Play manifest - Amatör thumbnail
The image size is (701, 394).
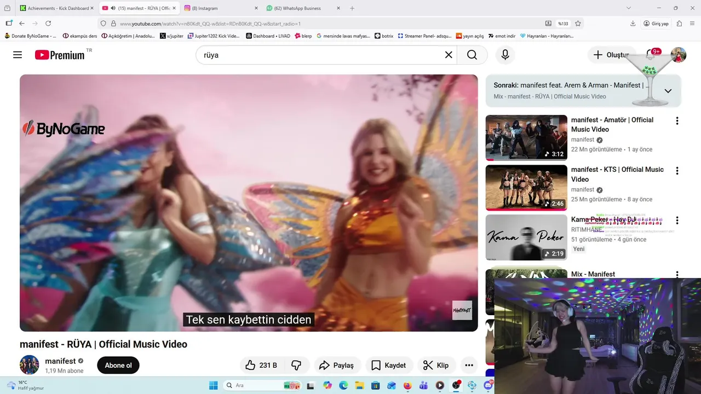526,137
